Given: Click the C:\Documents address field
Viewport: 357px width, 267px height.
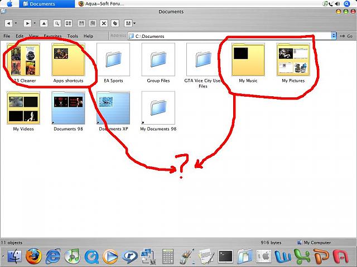Looking at the screenshot, I should (x=229, y=36).
